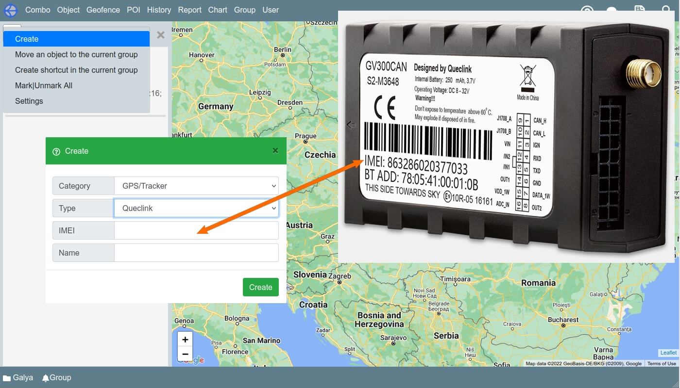Click the help icon in Create dialog header

[56, 151]
